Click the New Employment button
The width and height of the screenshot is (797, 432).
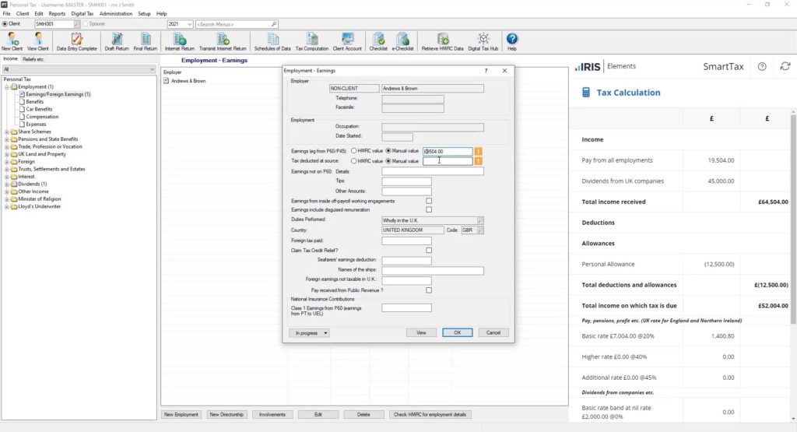(181, 414)
